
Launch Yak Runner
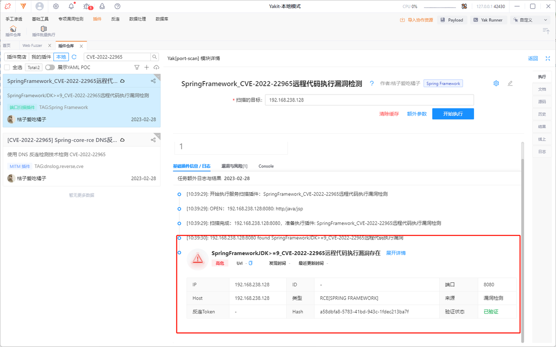[488, 20]
